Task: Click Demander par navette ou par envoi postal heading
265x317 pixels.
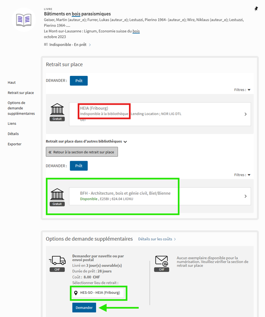Action: 98,258
